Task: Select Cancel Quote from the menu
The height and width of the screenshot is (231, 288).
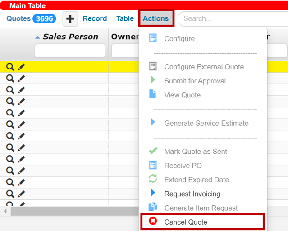Action: [x=186, y=222]
